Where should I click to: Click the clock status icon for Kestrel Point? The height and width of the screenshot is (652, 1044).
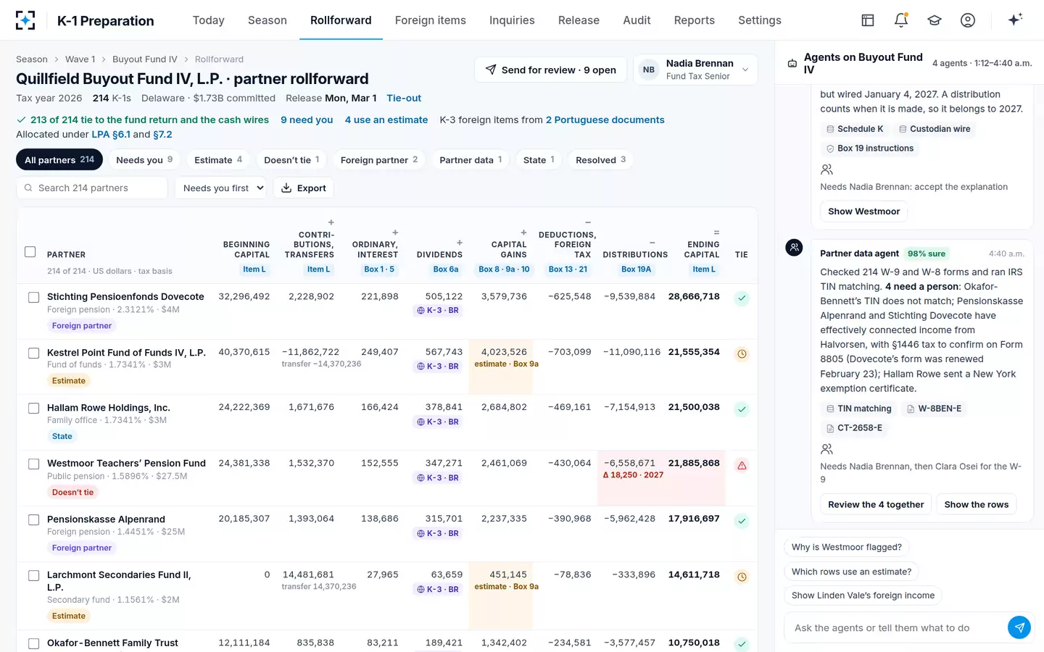[x=742, y=354]
